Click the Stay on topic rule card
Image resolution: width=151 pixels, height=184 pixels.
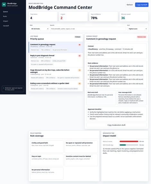(x=47, y=160)
